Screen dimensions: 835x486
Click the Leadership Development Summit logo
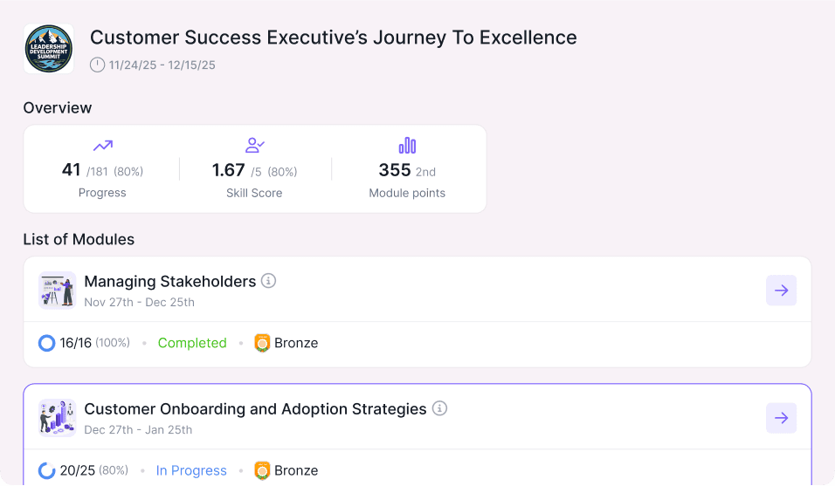pyautogui.click(x=49, y=49)
